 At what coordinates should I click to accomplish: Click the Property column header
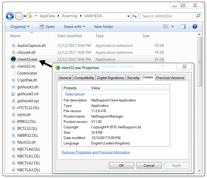click(x=76, y=88)
